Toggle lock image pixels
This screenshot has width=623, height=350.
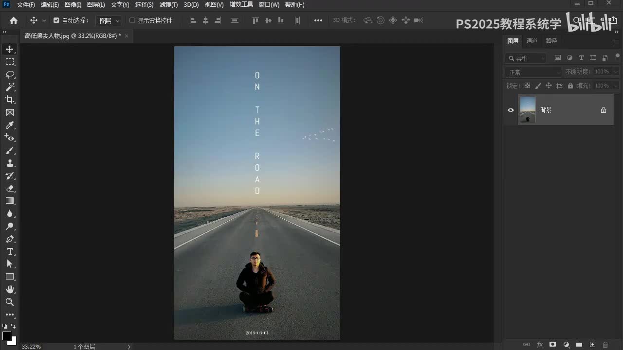point(538,86)
